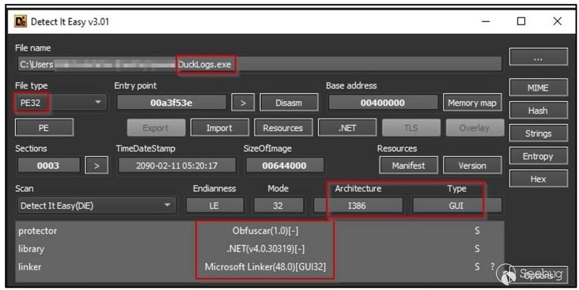Select the Obfuscar(1.0) protector result

[265, 231]
